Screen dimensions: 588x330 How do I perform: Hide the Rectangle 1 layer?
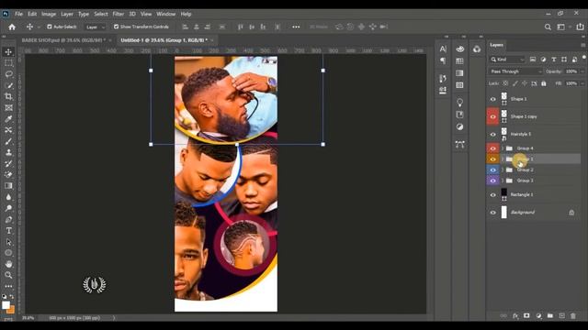[492, 195]
